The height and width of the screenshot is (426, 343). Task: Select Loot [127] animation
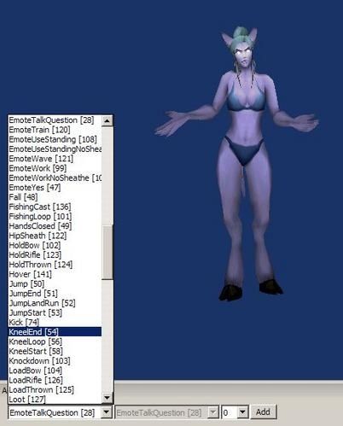[55, 400]
